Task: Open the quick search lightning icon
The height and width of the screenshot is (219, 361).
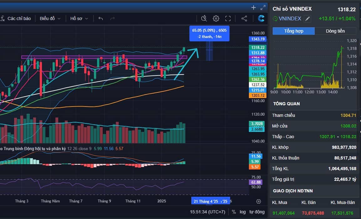Action: [x=204, y=18]
